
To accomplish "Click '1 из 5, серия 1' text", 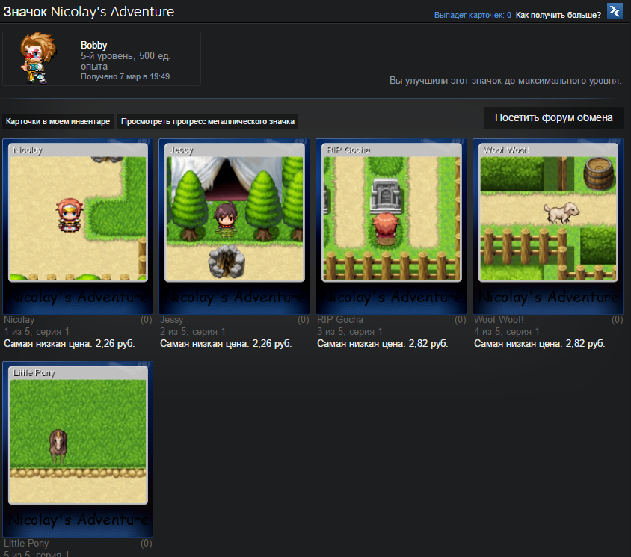I will click(x=37, y=332).
